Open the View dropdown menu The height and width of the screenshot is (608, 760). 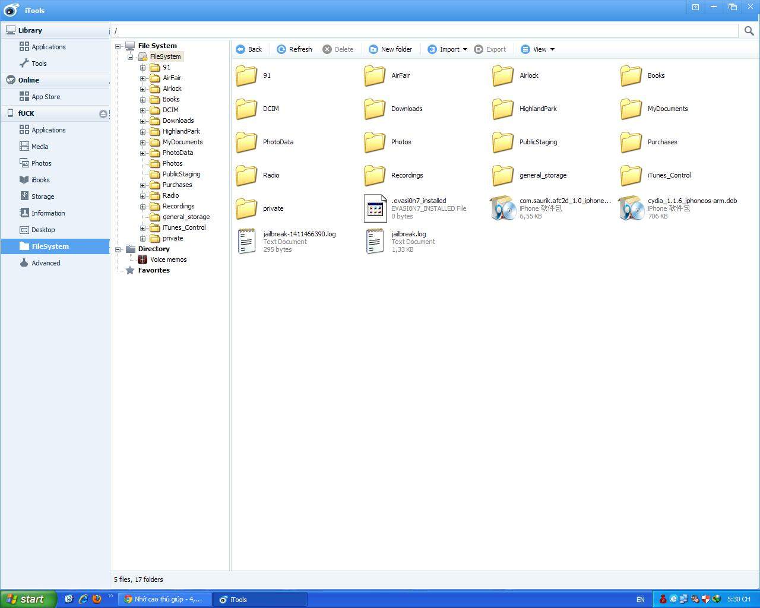(x=538, y=49)
